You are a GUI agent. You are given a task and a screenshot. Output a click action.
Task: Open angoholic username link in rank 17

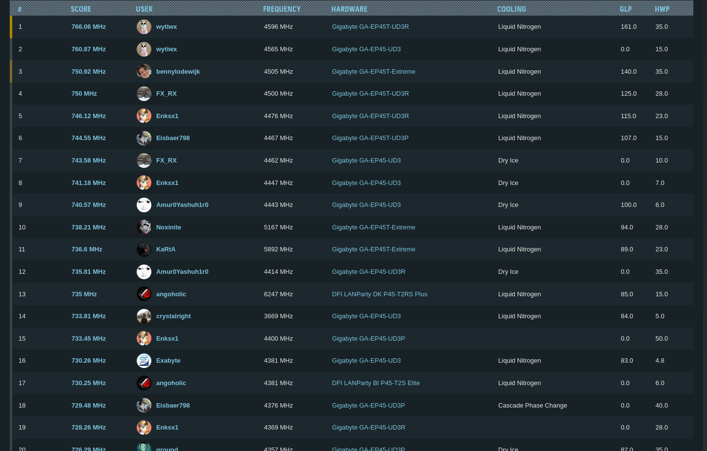click(x=171, y=383)
